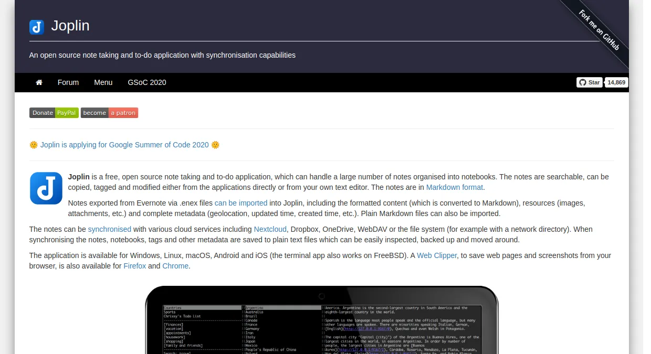This screenshot has height=354, width=651.
Task: Go to home via house icon
Action: [39, 82]
